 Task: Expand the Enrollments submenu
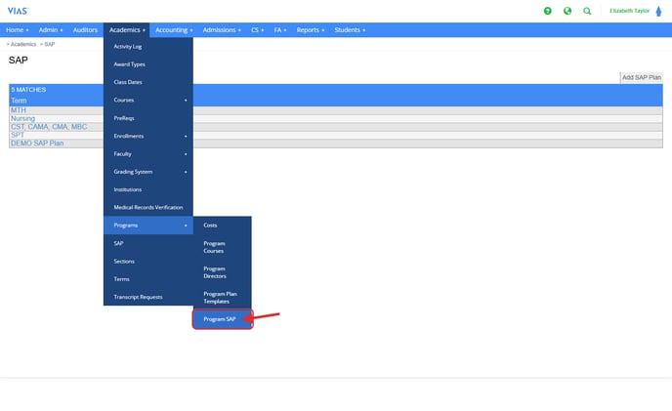[147, 136]
